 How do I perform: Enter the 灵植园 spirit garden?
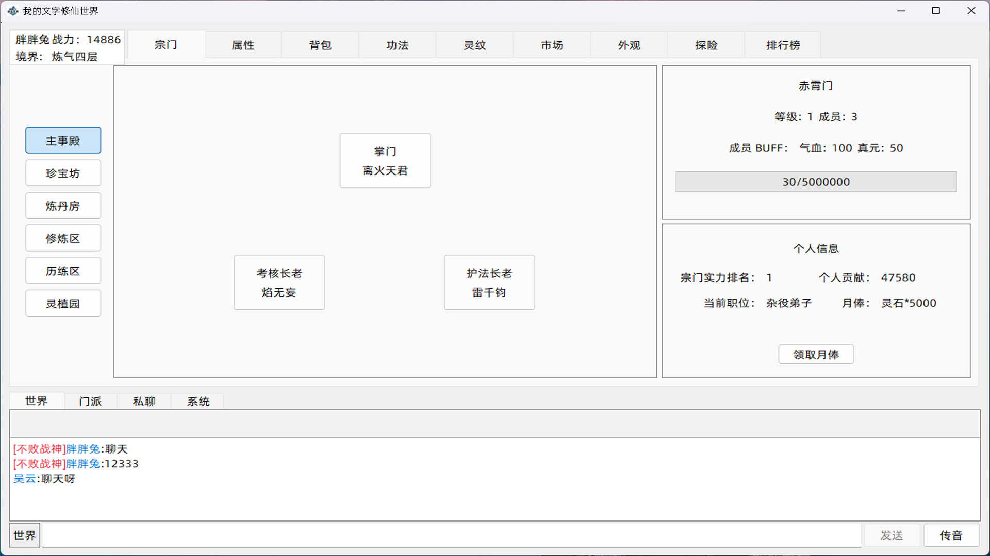[63, 303]
